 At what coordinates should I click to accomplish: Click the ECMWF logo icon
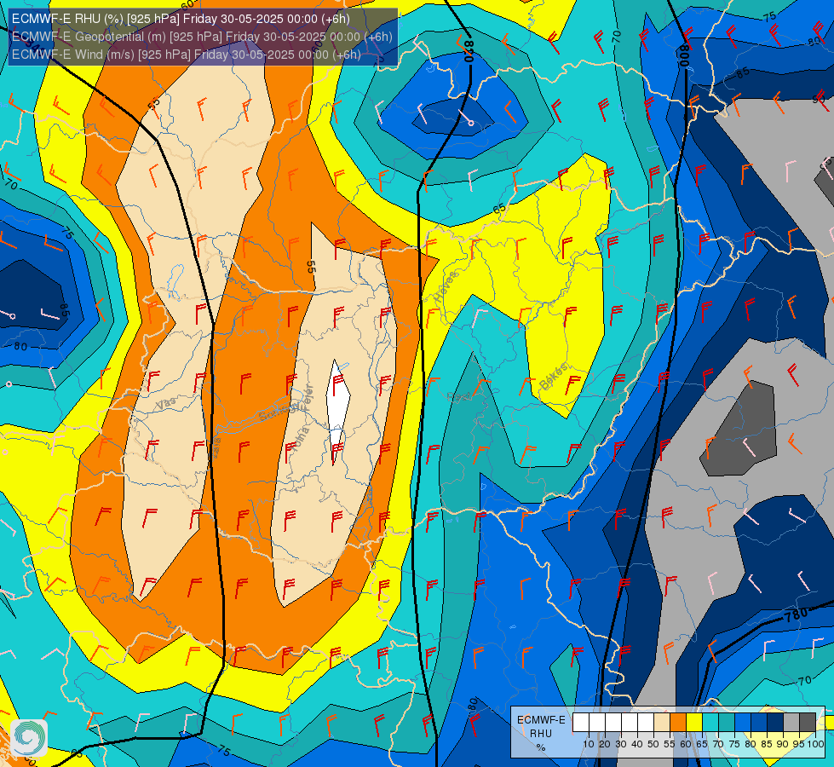[x=29, y=737]
